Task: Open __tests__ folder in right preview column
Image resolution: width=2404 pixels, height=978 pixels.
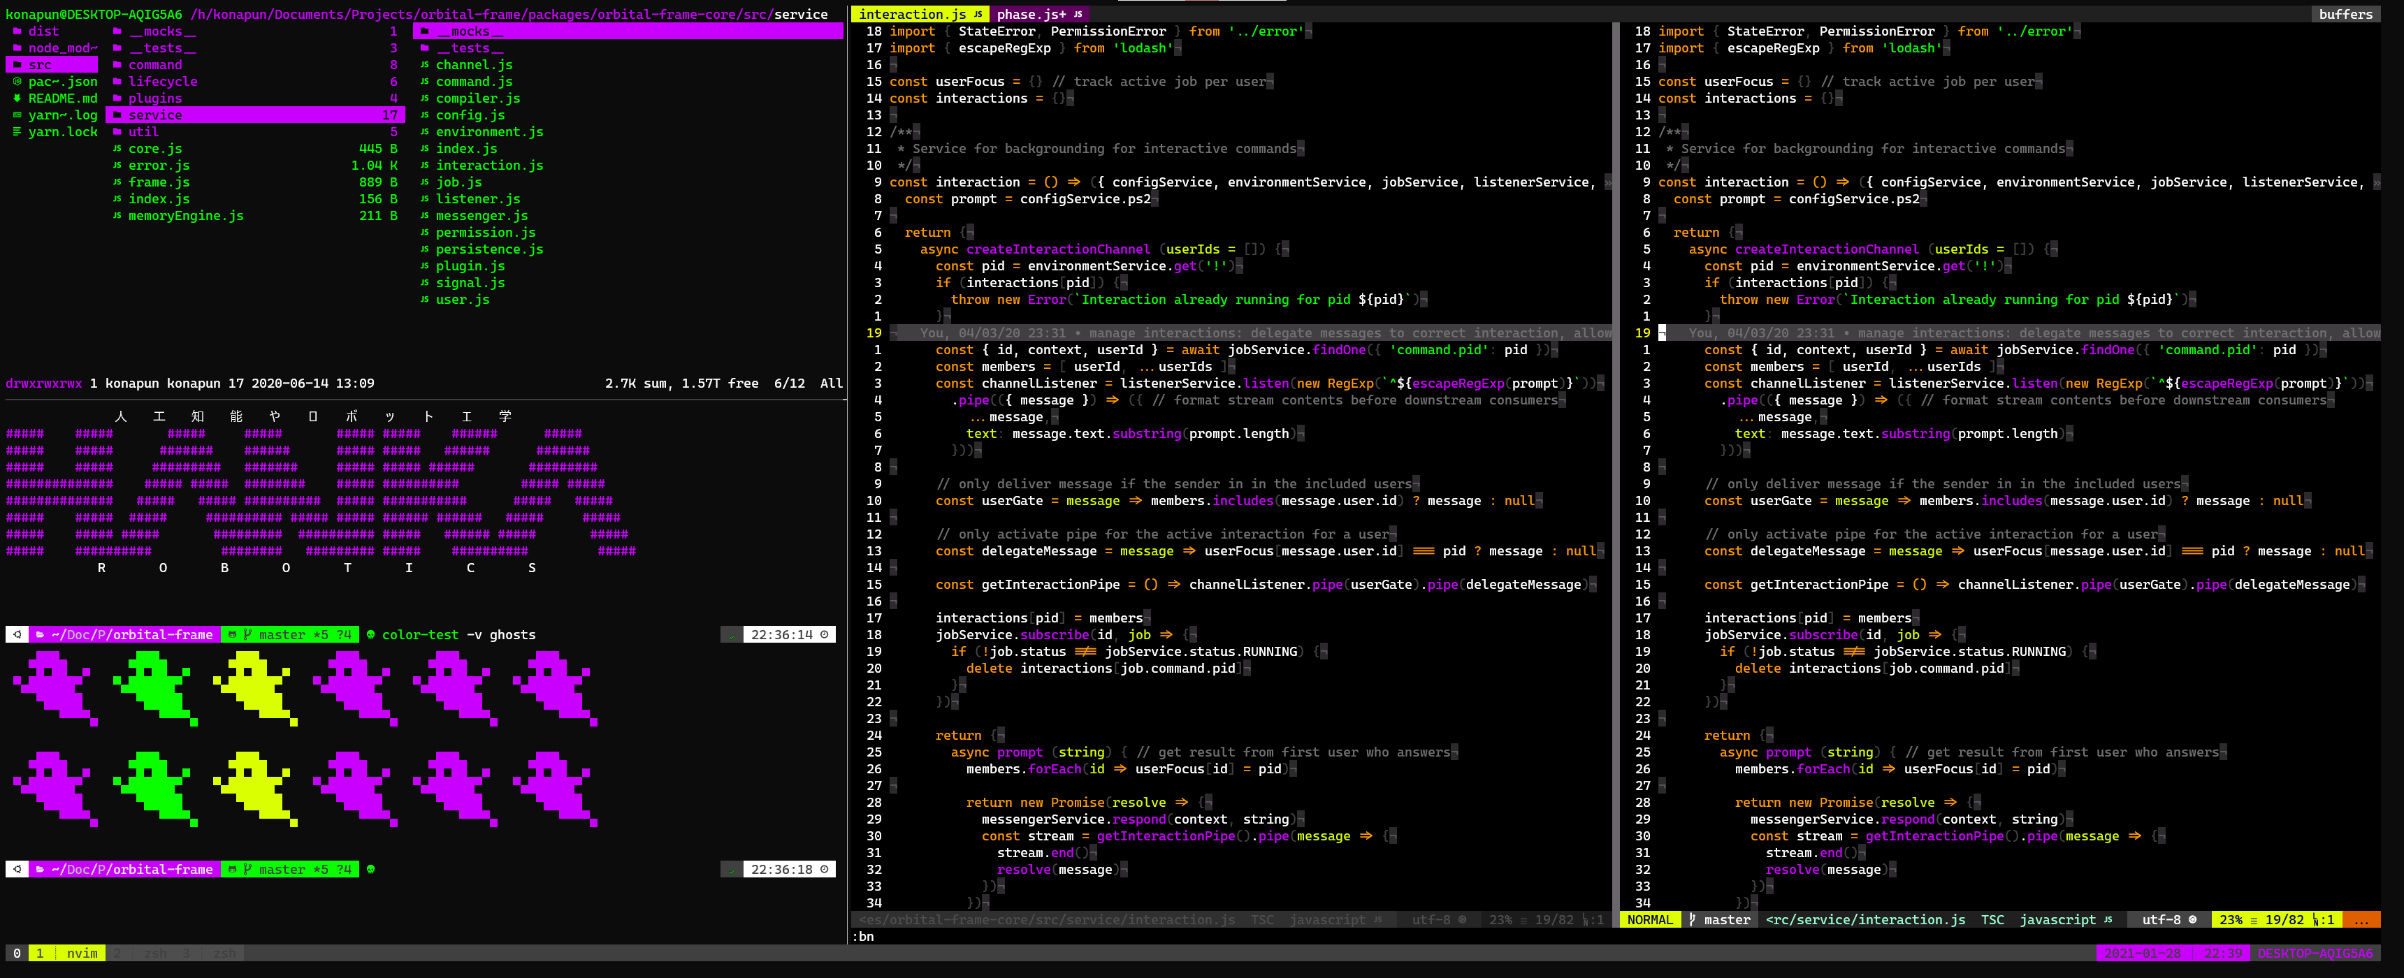Action: (470, 48)
